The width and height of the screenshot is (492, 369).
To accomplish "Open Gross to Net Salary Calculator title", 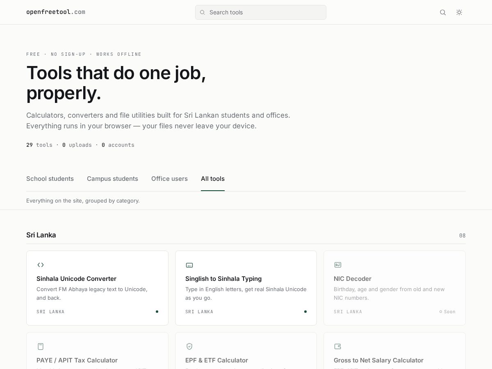I will (378, 360).
